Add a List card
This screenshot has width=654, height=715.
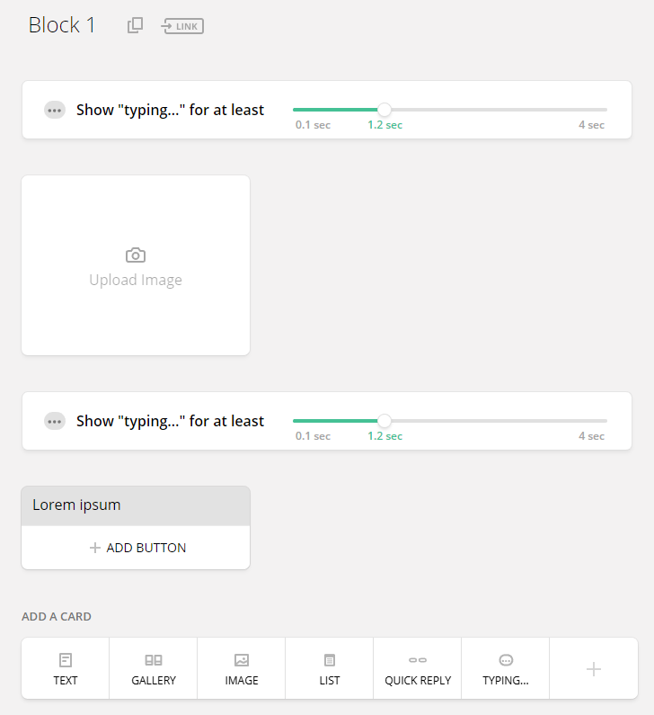click(330, 668)
